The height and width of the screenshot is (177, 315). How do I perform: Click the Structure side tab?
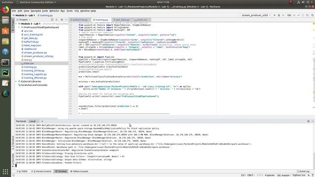13,142
